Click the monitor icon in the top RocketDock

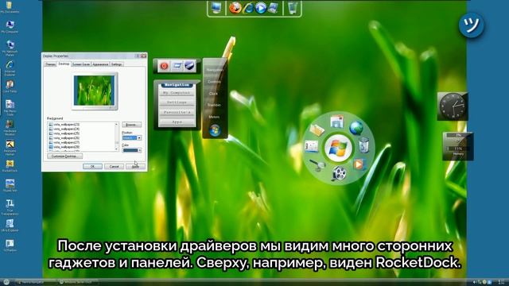(x=216, y=8)
